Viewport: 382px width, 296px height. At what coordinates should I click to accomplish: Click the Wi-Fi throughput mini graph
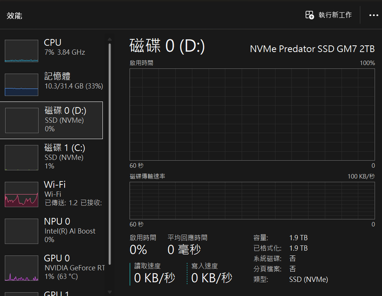pyautogui.click(x=21, y=194)
